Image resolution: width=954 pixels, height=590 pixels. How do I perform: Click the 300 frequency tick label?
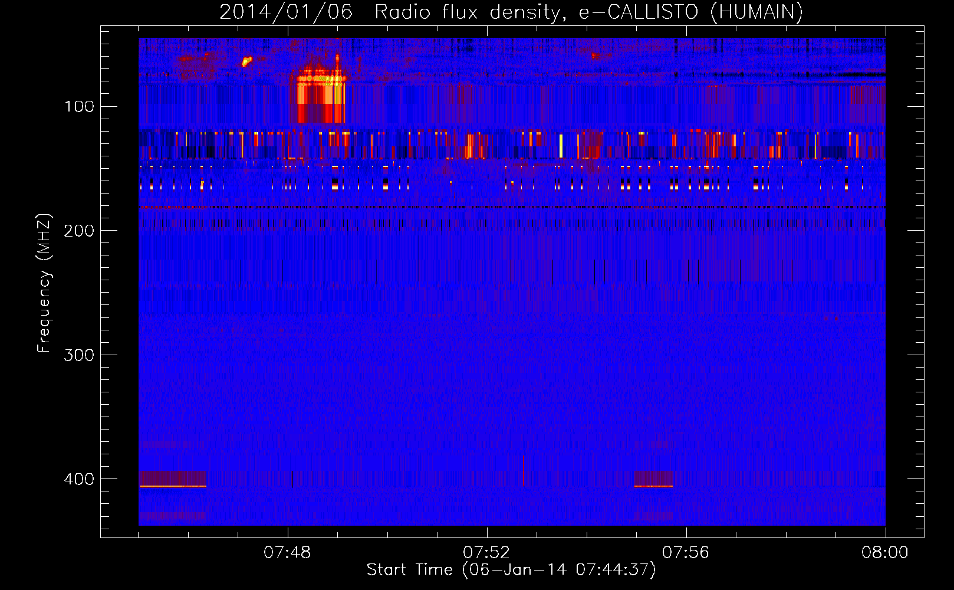point(79,355)
